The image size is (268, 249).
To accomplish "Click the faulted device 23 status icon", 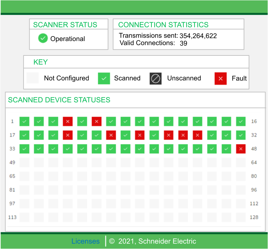I will (x=111, y=135).
